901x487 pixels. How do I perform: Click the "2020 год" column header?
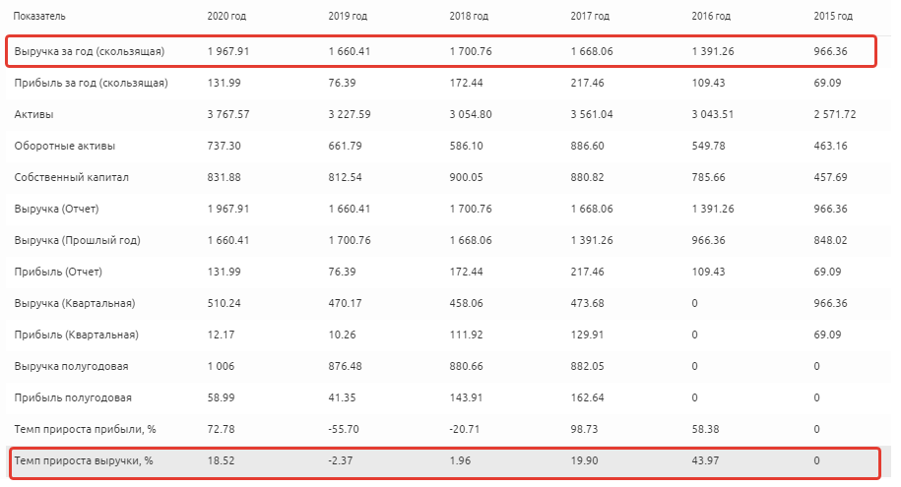pos(227,17)
